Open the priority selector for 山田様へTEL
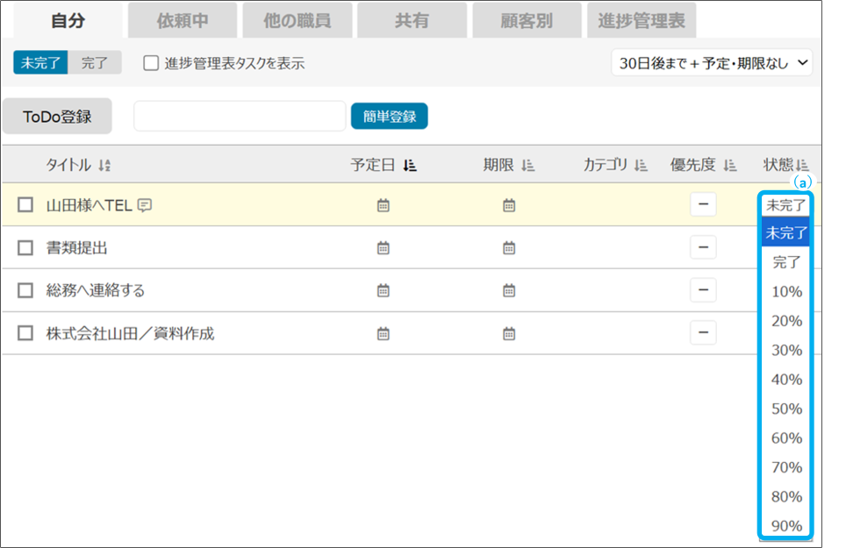 (703, 205)
